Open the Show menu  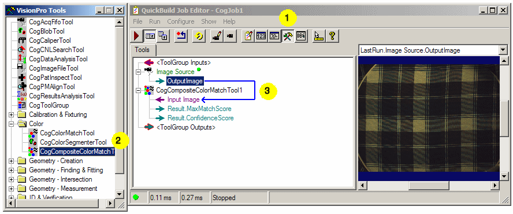click(209, 21)
